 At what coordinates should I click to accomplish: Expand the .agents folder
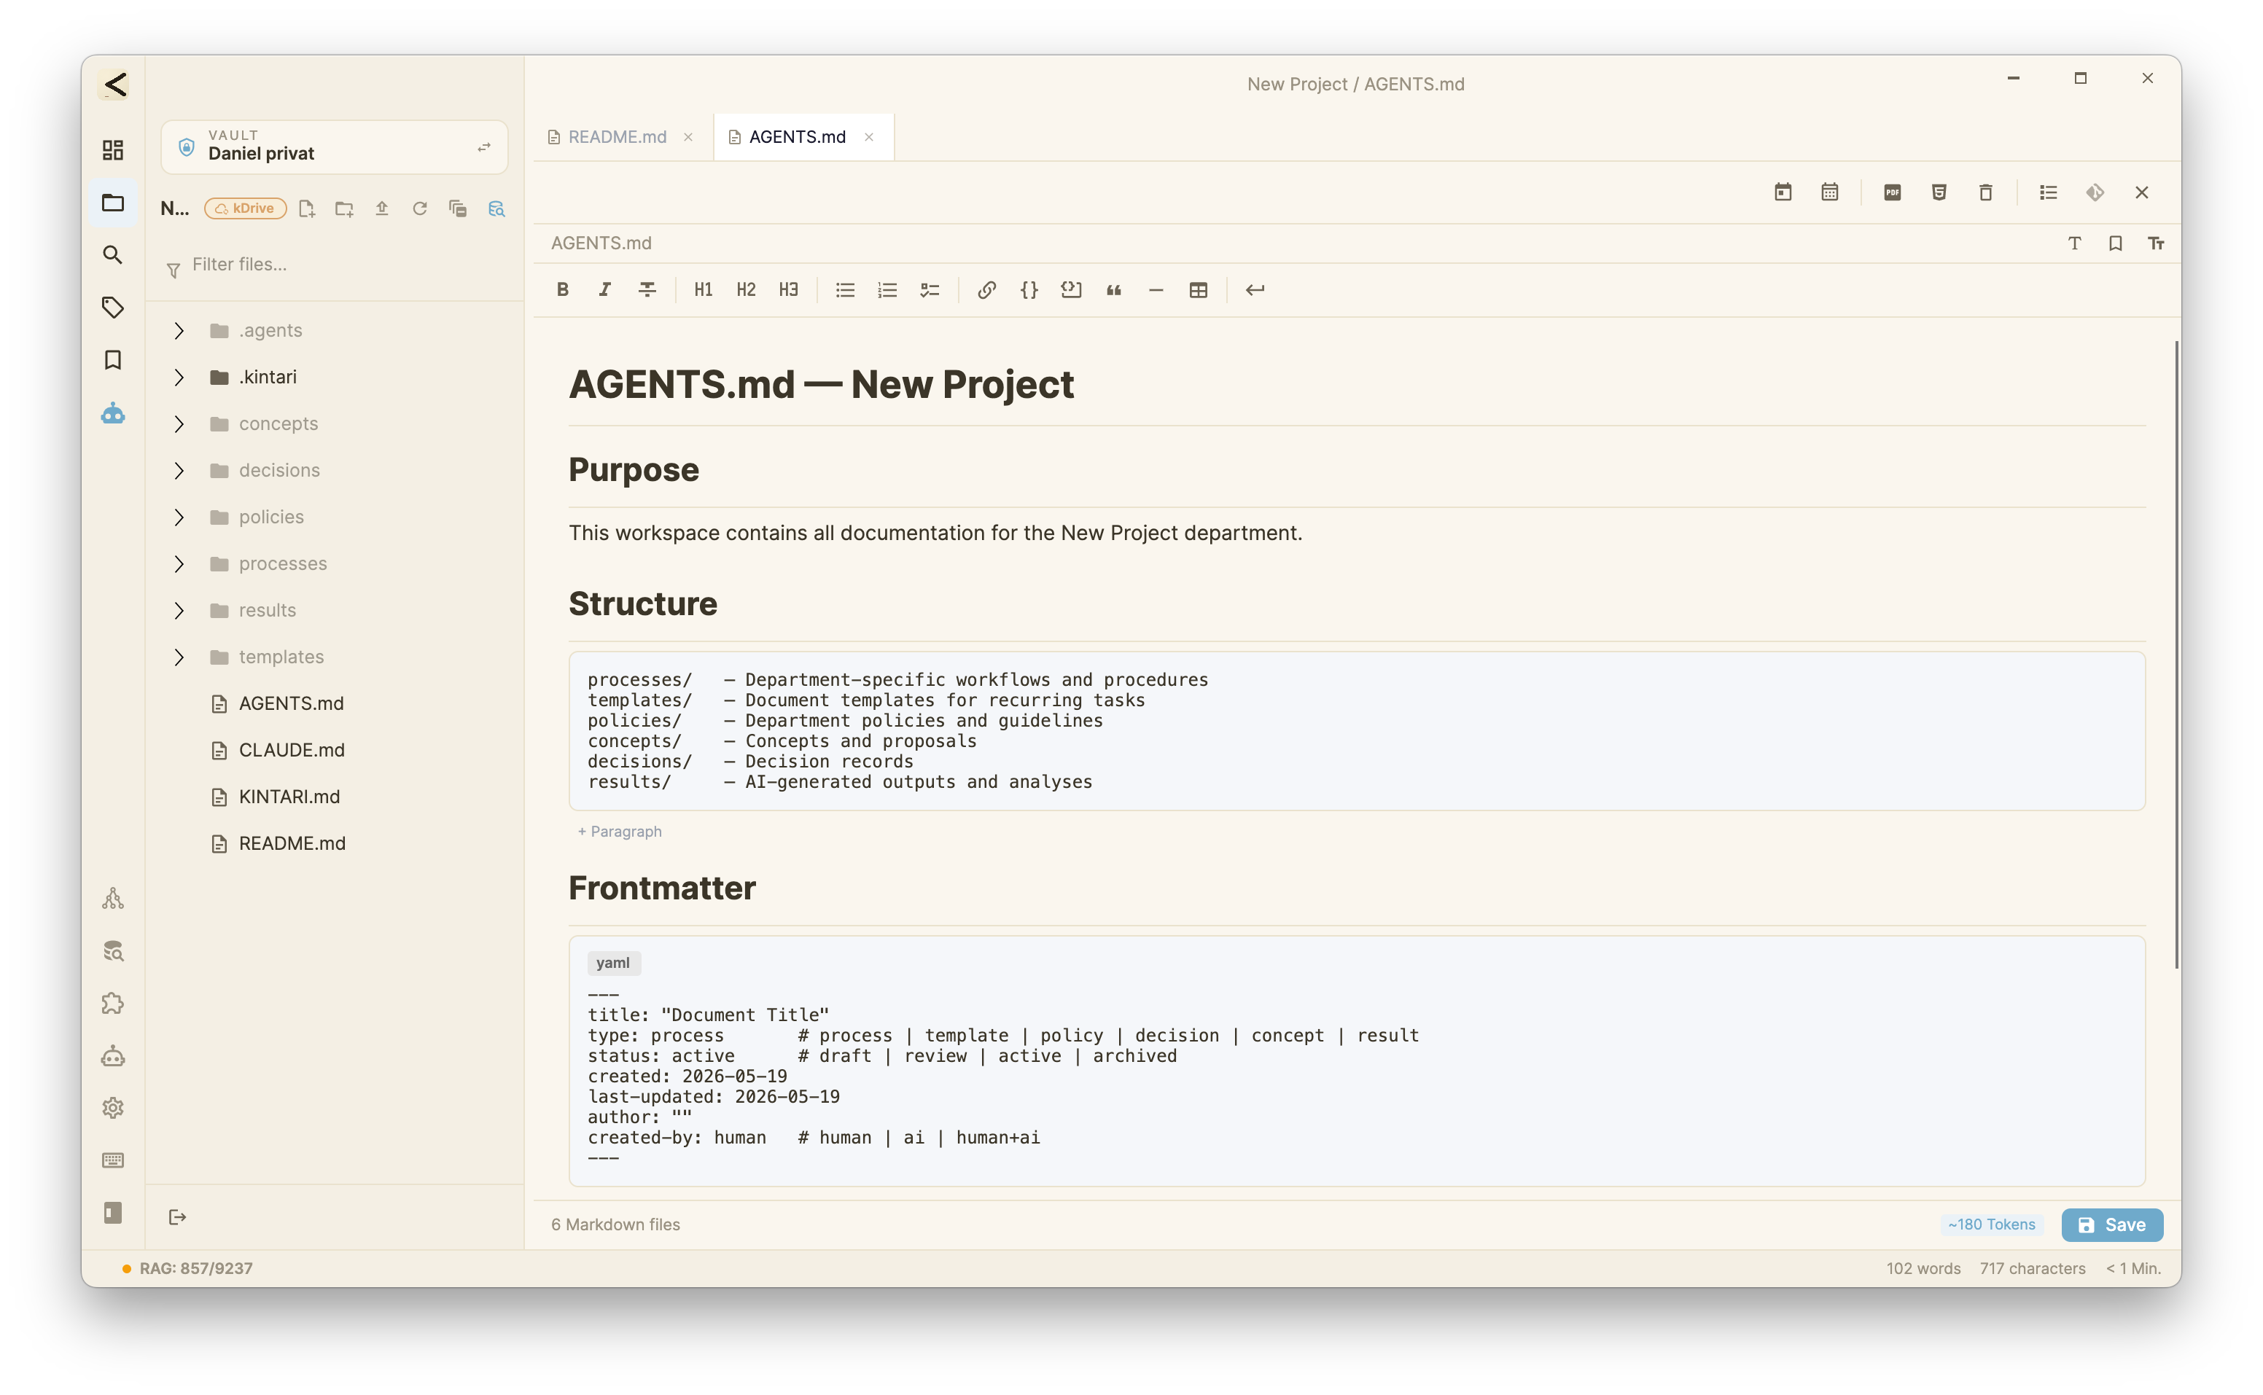179,330
